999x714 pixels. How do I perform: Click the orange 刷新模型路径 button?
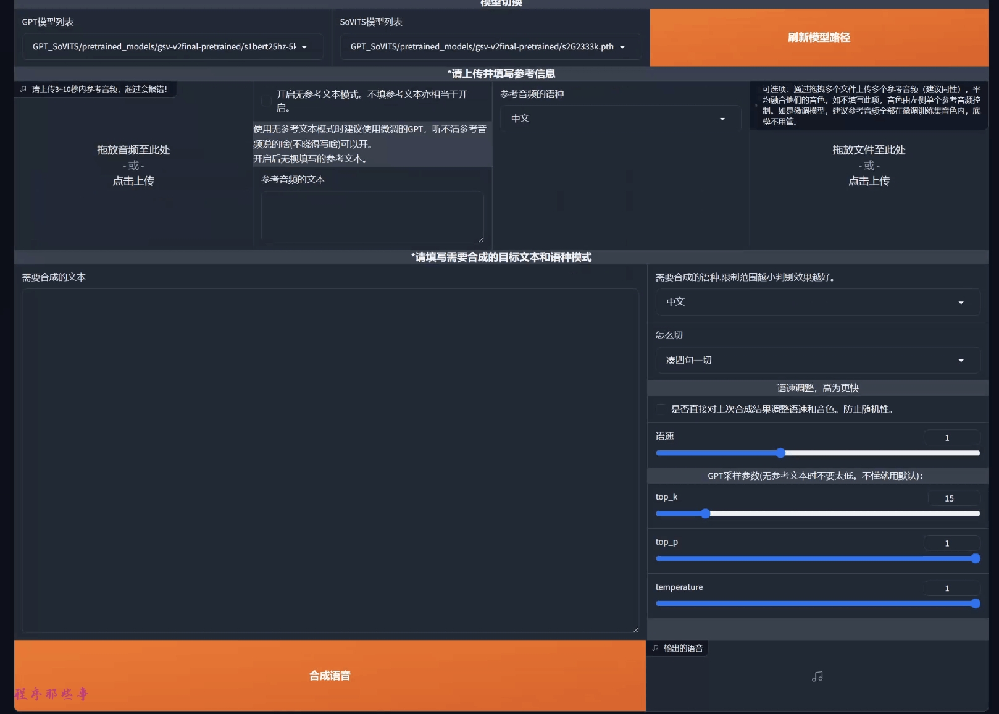[819, 38]
